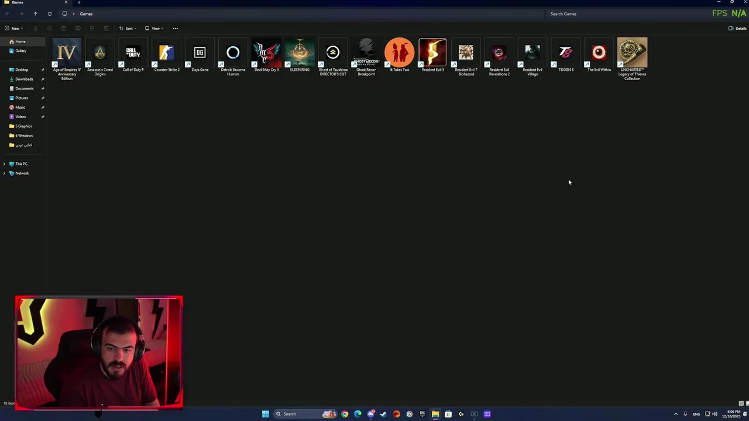Go up one folder level
Image resolution: width=749 pixels, height=421 pixels.
pyautogui.click(x=35, y=13)
